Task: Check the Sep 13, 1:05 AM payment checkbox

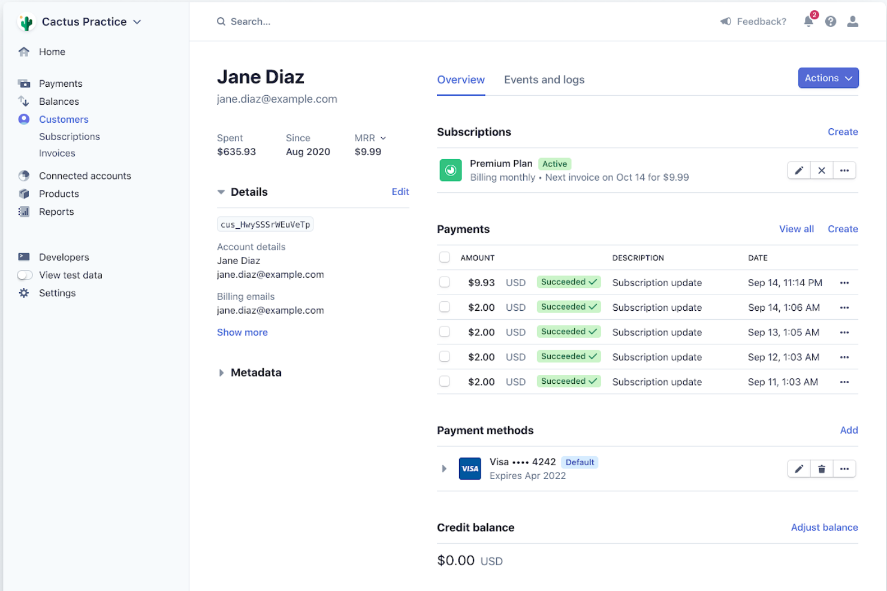Action: pyautogui.click(x=445, y=332)
